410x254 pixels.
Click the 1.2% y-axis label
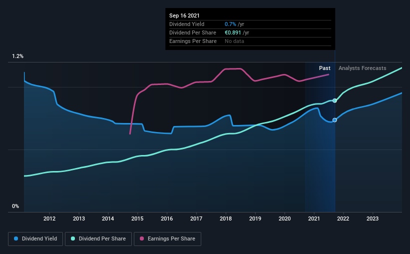(x=18, y=56)
